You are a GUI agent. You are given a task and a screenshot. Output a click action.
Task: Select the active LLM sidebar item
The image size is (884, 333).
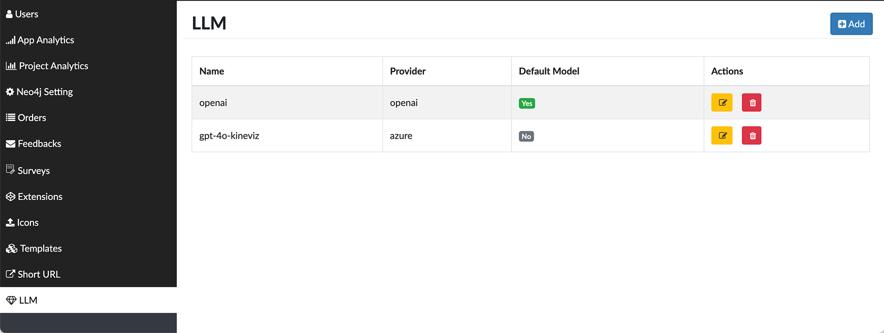click(x=28, y=300)
